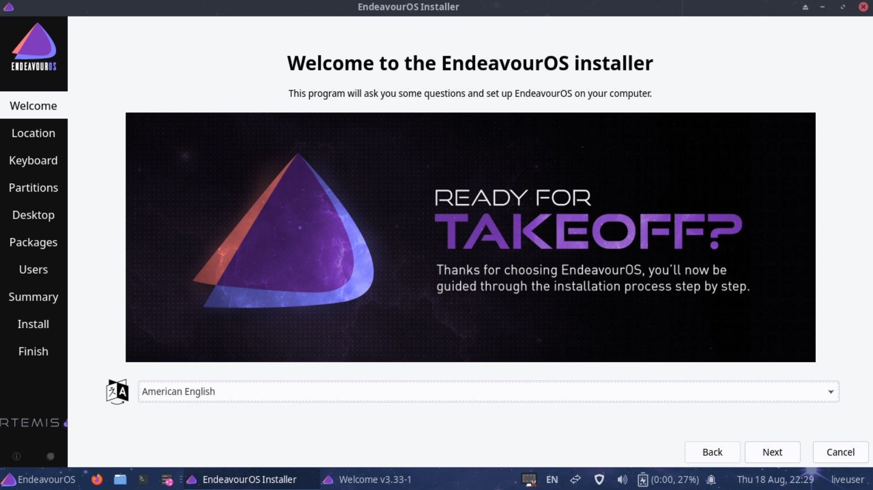Open the terminal from taskbar
Image resolution: width=873 pixels, height=490 pixels.
143,480
